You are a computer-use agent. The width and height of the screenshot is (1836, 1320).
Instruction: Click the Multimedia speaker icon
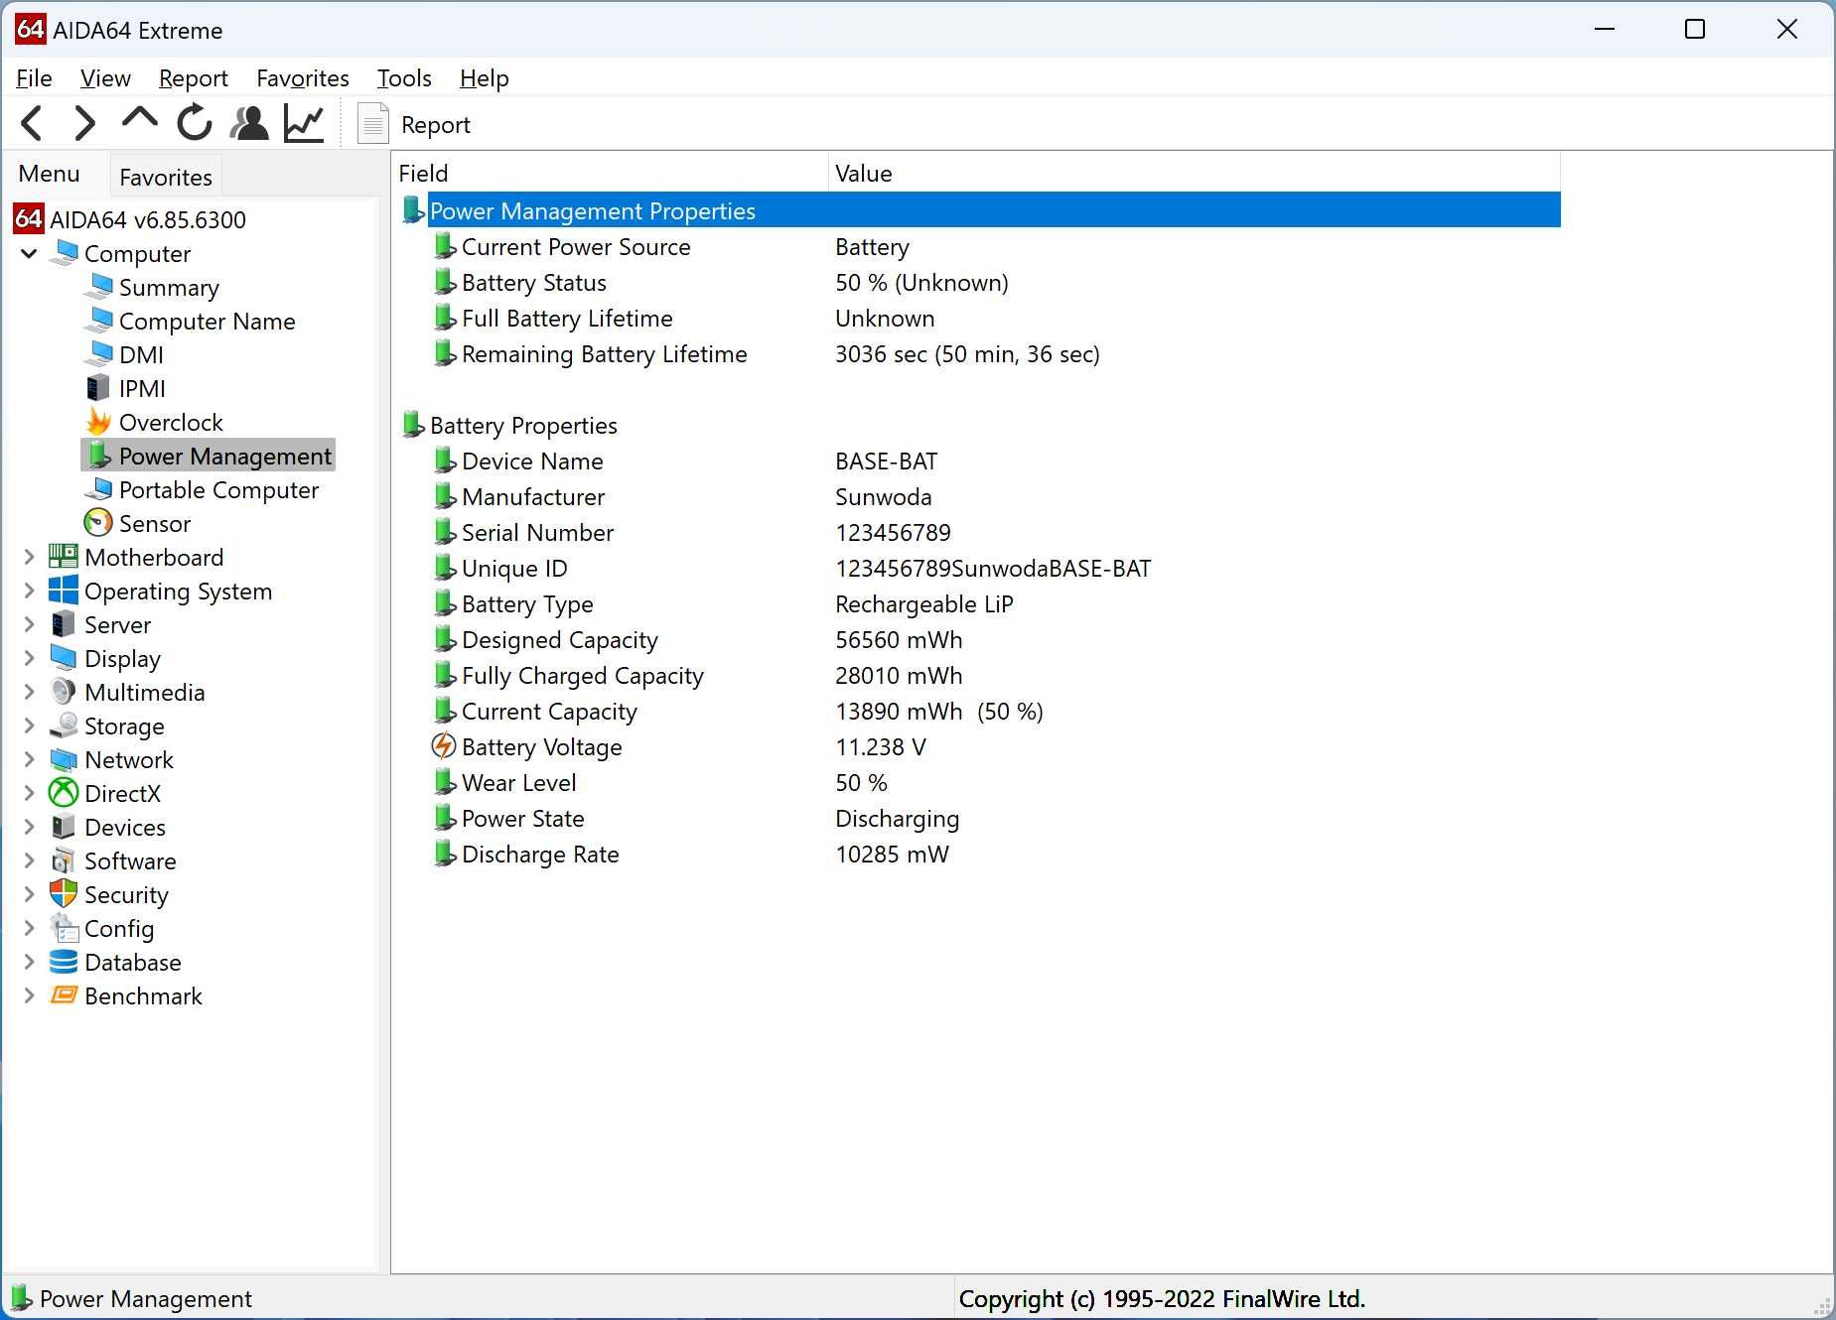(x=64, y=692)
